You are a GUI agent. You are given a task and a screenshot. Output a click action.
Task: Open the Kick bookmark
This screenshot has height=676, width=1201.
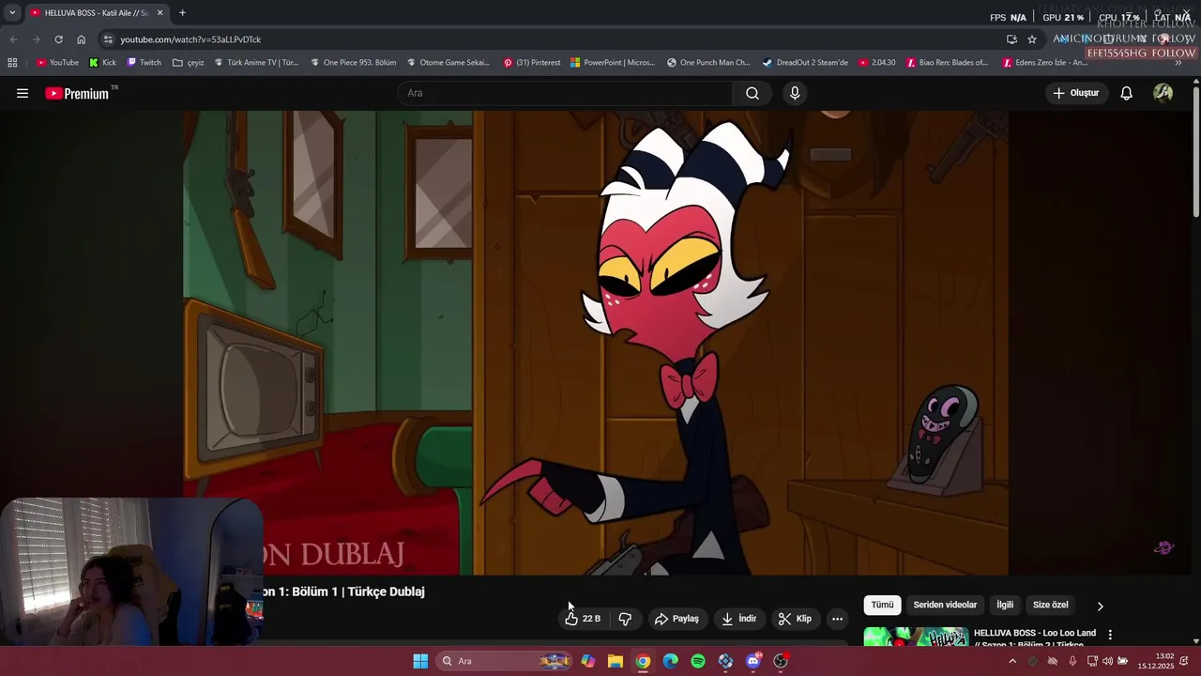[x=102, y=63]
